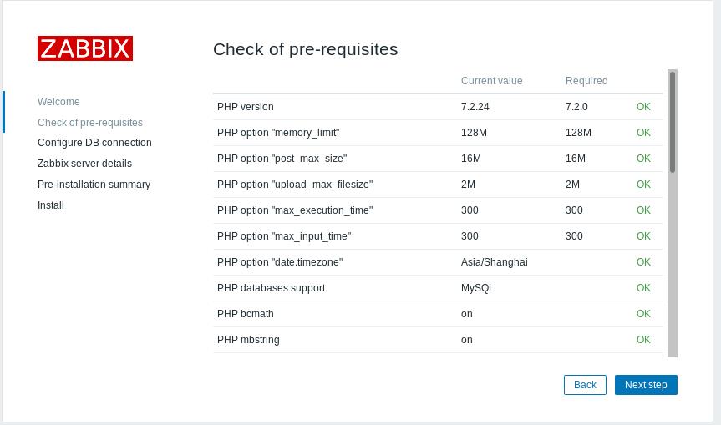Click MySQL in PHP databases support row
Screen dimensions: 721x425
tap(477, 288)
